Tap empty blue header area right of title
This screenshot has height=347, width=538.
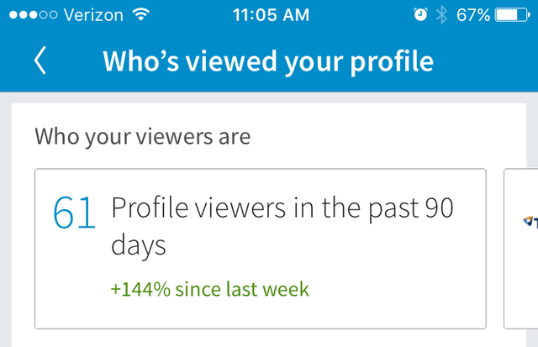click(486, 61)
